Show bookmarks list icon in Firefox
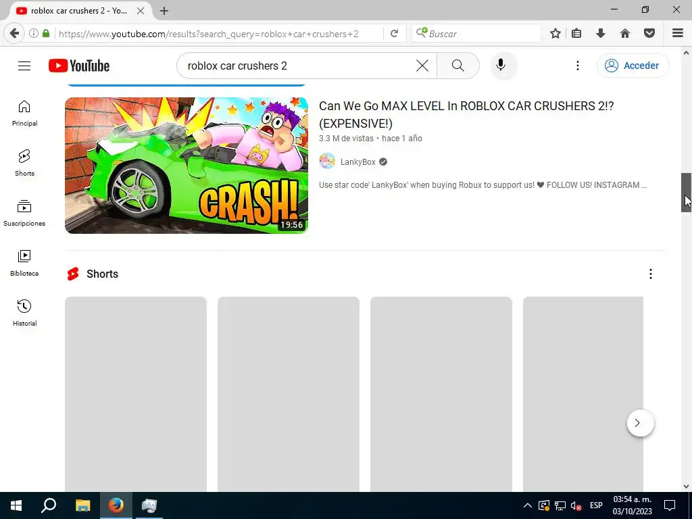 pos(576,34)
